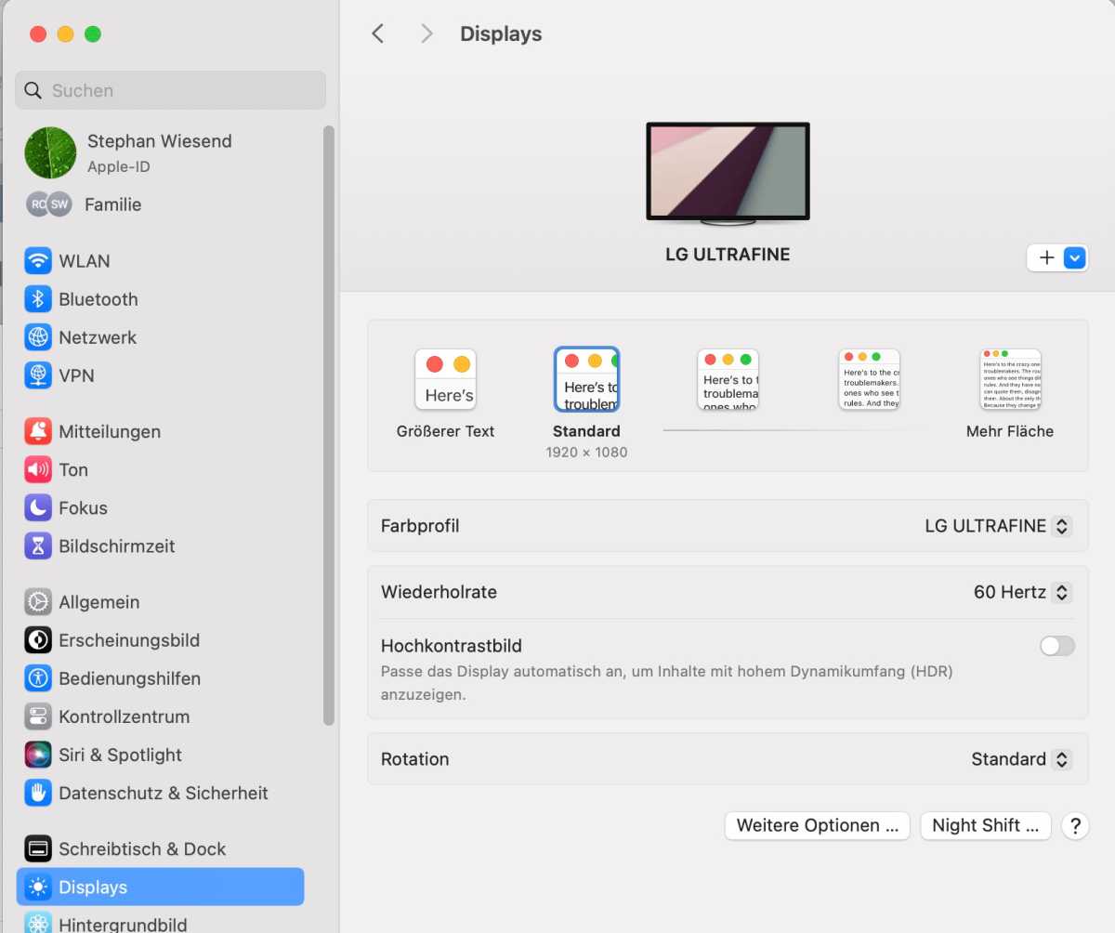Click the Suchen search field
Image resolution: width=1115 pixels, height=933 pixels.
coord(171,90)
